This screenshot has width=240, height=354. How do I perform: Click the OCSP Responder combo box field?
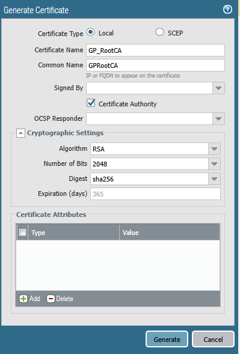tap(149, 118)
